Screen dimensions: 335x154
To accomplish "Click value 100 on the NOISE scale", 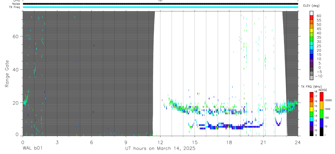I will [x=327, y=118].
